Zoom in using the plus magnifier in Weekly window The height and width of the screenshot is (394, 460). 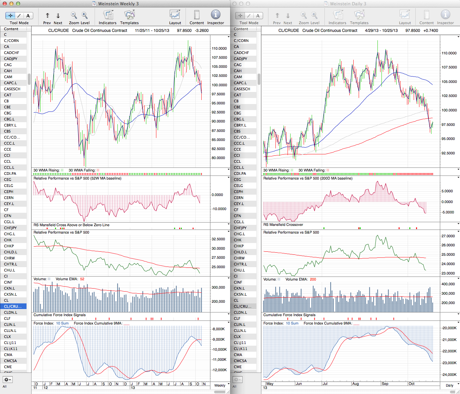(85, 15)
